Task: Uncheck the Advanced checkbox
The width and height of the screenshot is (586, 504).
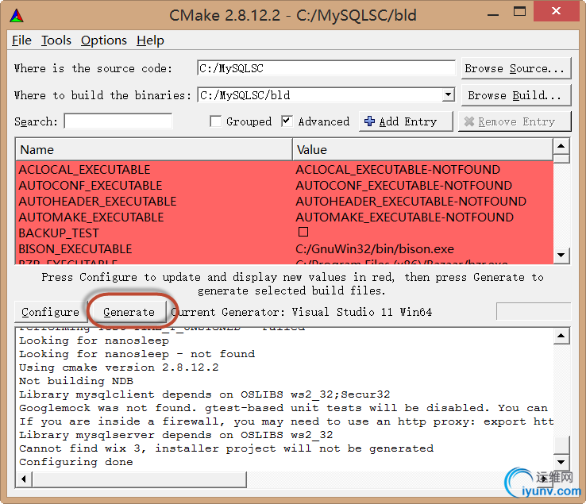Action: tap(287, 121)
